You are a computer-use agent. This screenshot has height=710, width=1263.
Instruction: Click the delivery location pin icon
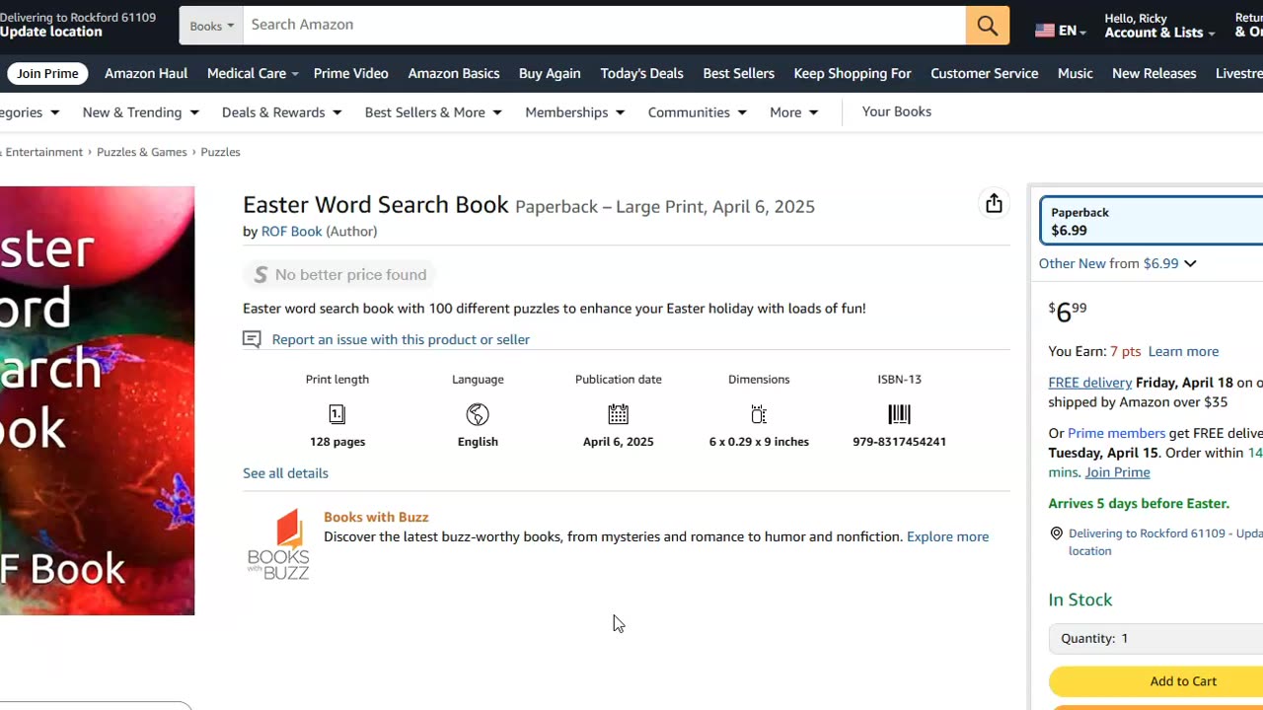point(1057,533)
